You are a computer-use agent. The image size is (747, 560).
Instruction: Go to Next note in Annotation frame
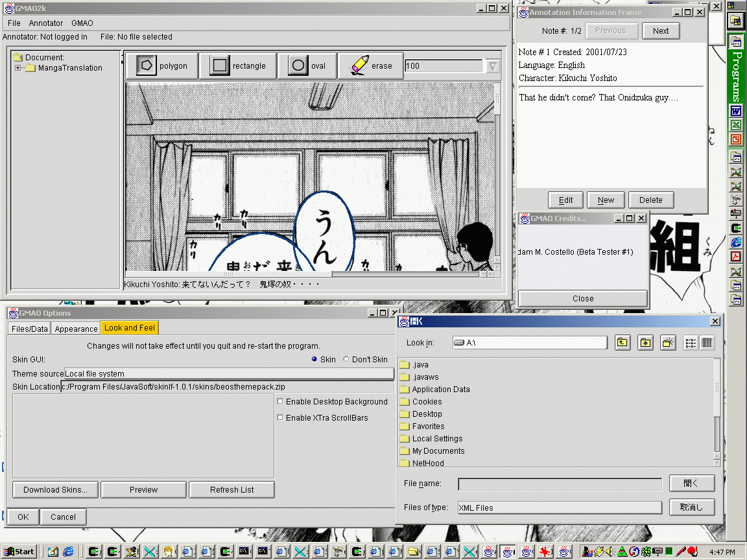tap(661, 31)
